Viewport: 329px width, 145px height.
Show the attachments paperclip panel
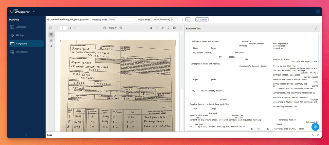51,46
